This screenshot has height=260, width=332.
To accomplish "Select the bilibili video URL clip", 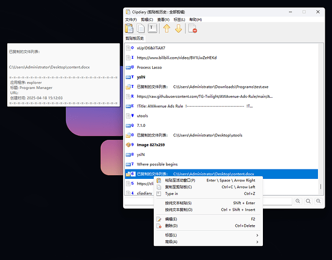I will click(221, 58).
